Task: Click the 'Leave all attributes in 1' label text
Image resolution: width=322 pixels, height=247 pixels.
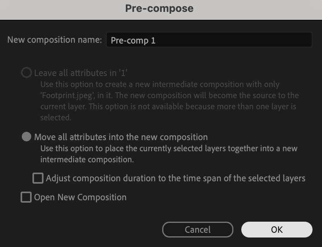Action: coord(81,73)
